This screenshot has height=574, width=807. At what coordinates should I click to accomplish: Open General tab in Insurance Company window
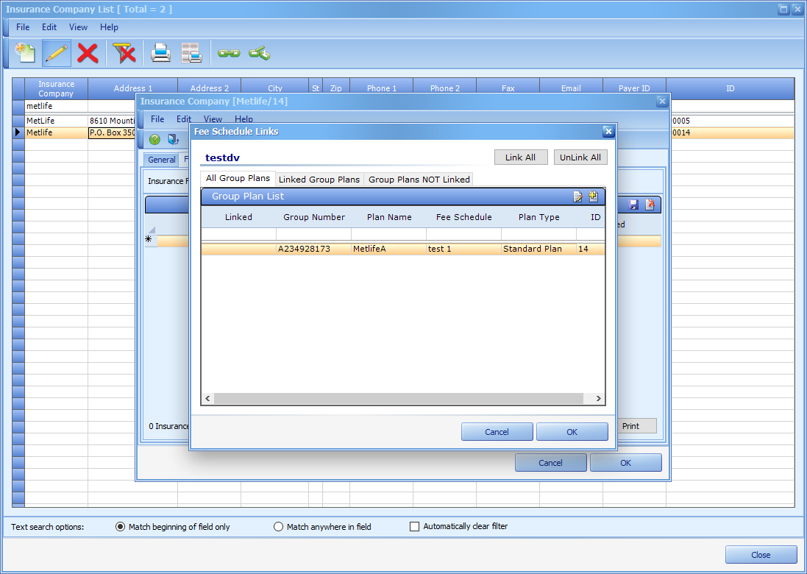point(162,160)
